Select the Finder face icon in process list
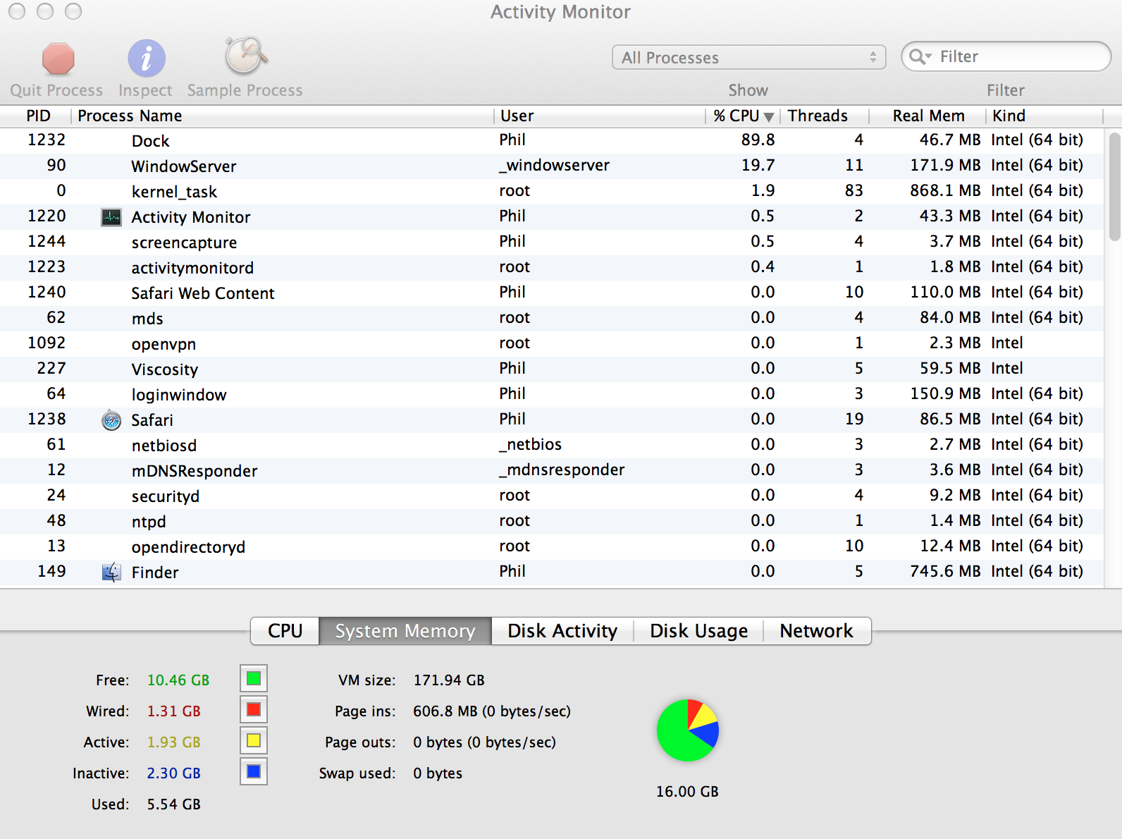The image size is (1122, 839). 111,572
